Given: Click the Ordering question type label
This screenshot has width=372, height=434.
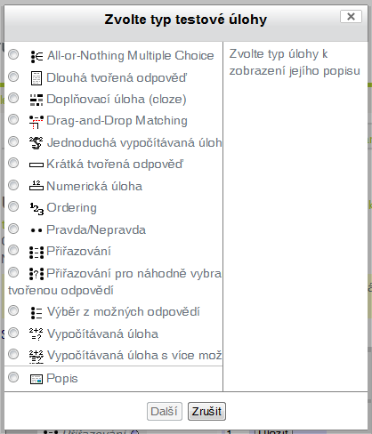Looking at the screenshot, I should tap(72, 208).
